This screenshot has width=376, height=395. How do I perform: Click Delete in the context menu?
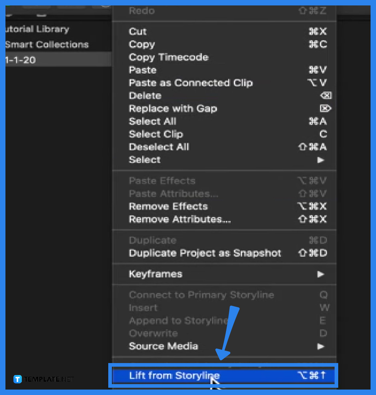coord(145,95)
